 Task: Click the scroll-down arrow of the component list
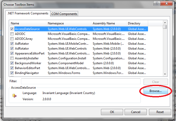pyautogui.click(x=165, y=74)
